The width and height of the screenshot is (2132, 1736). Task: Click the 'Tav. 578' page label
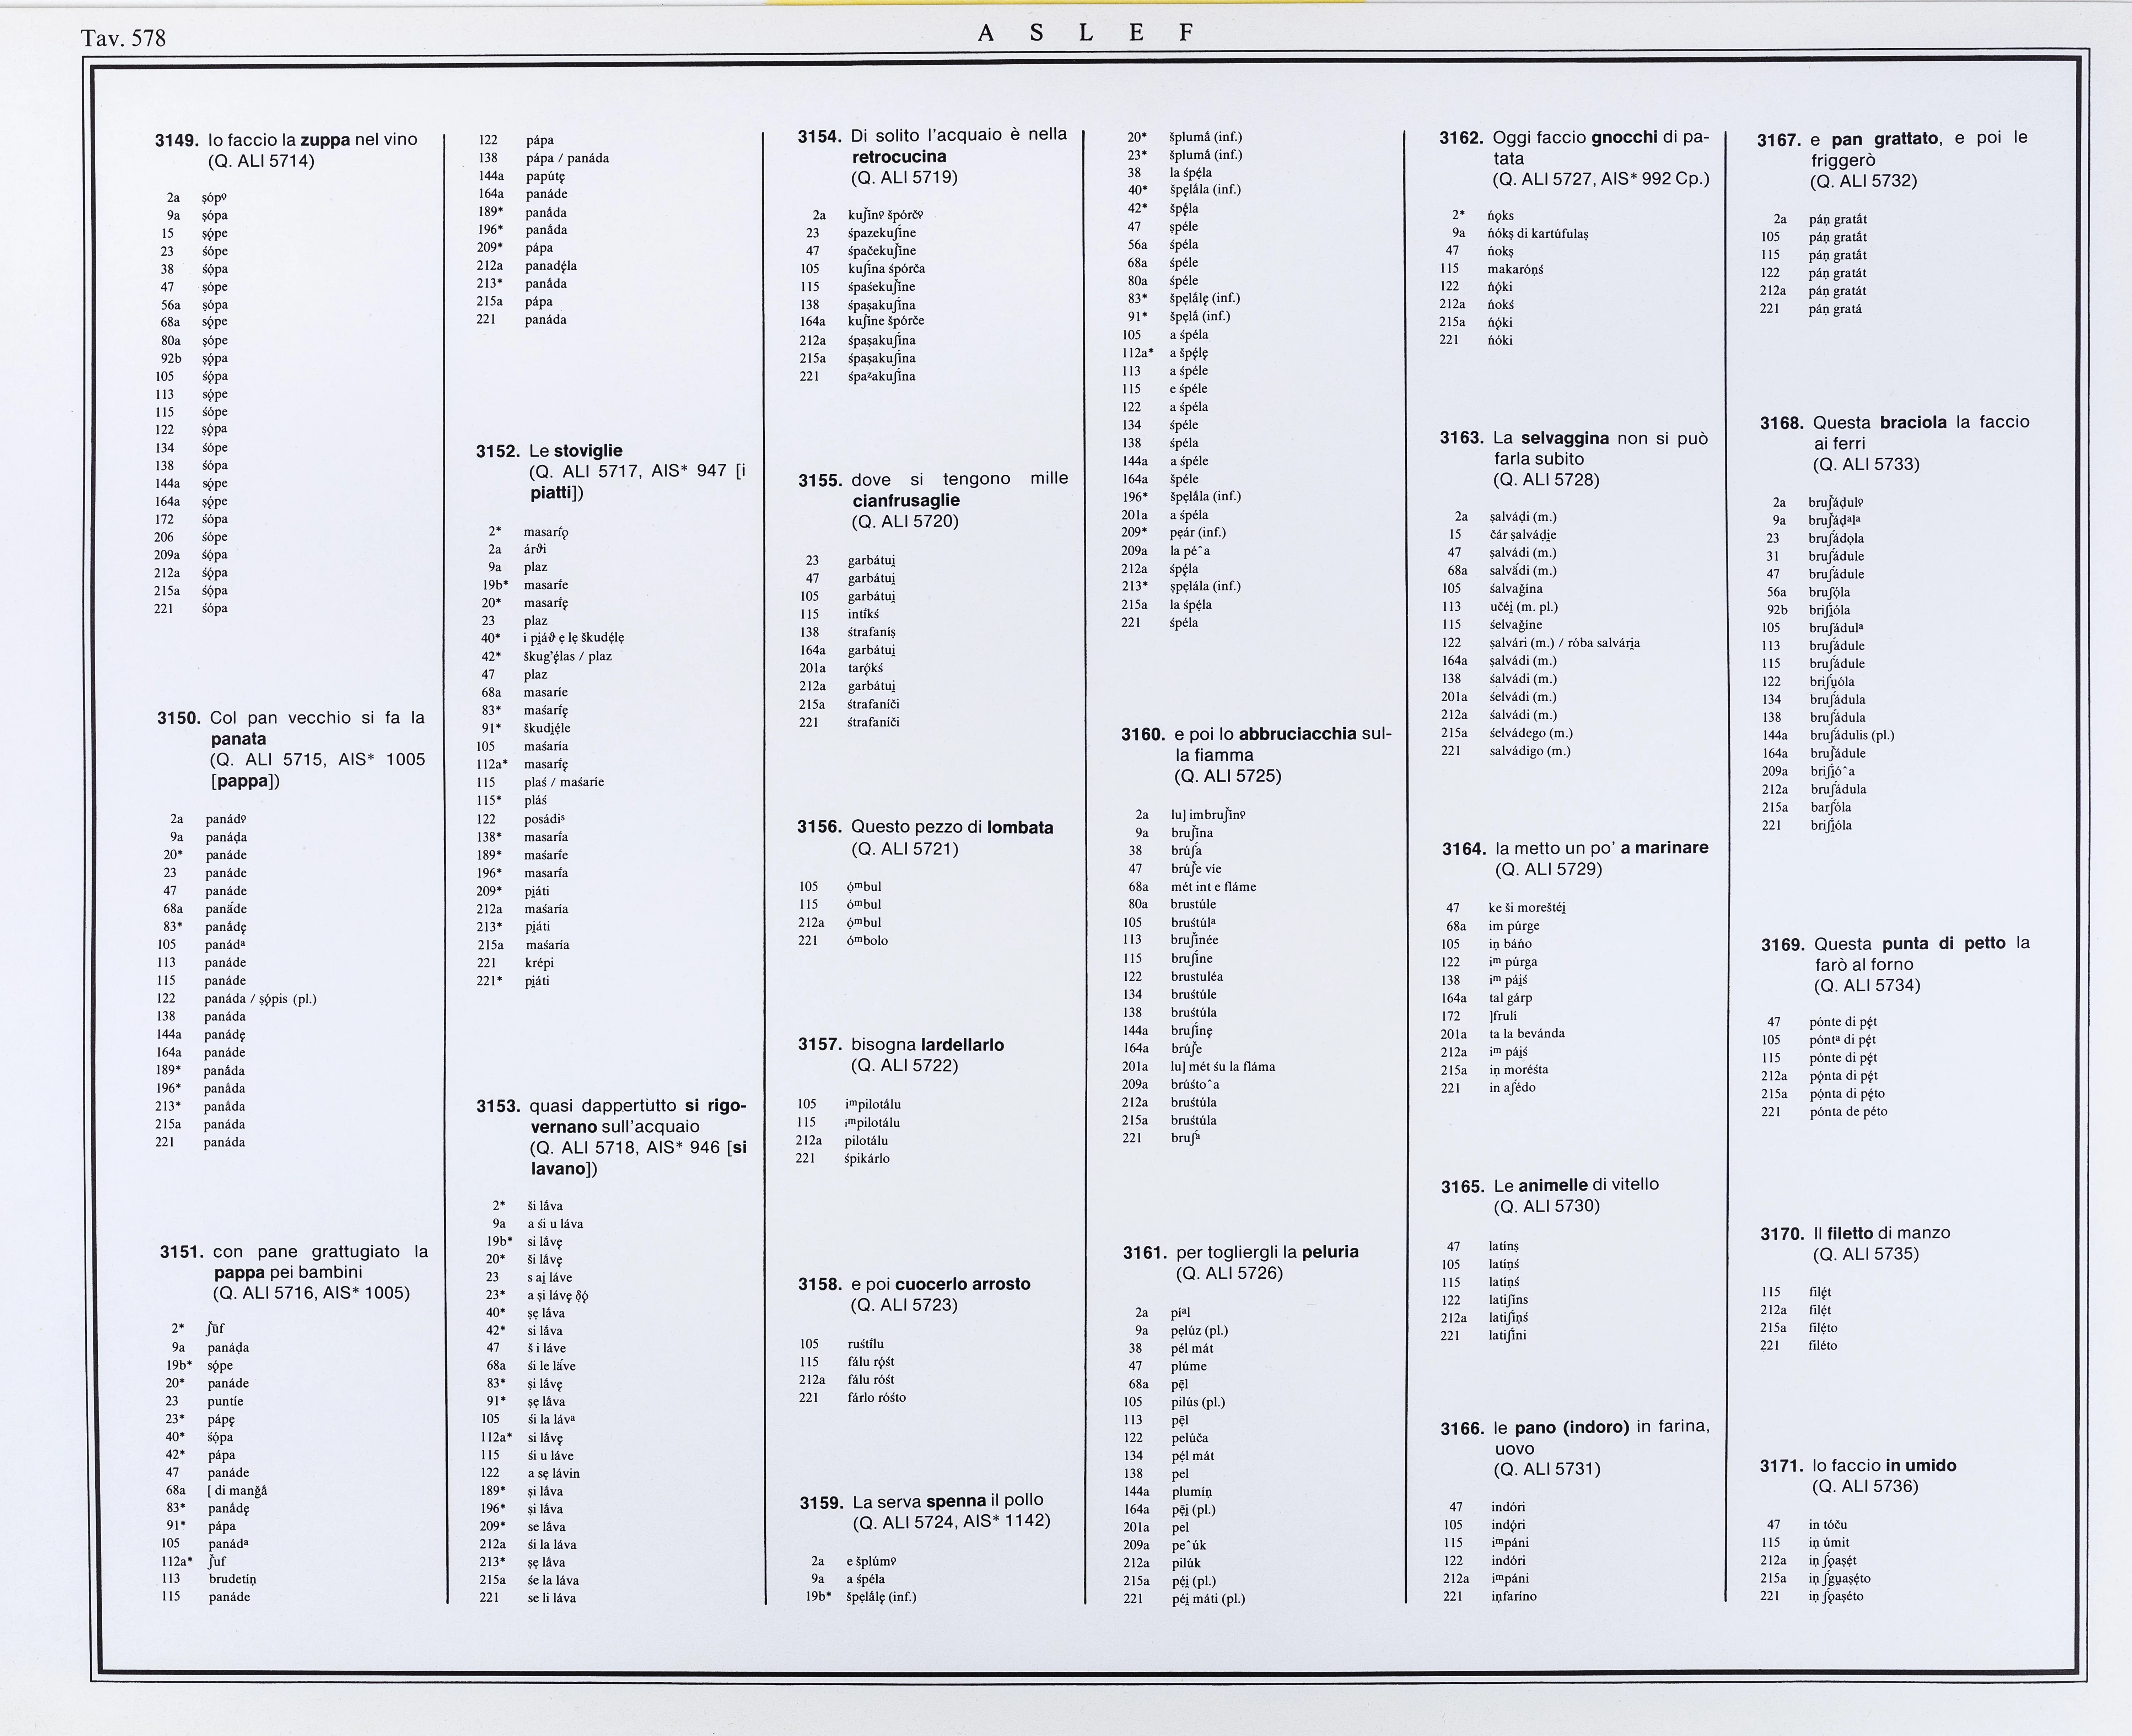123,38
